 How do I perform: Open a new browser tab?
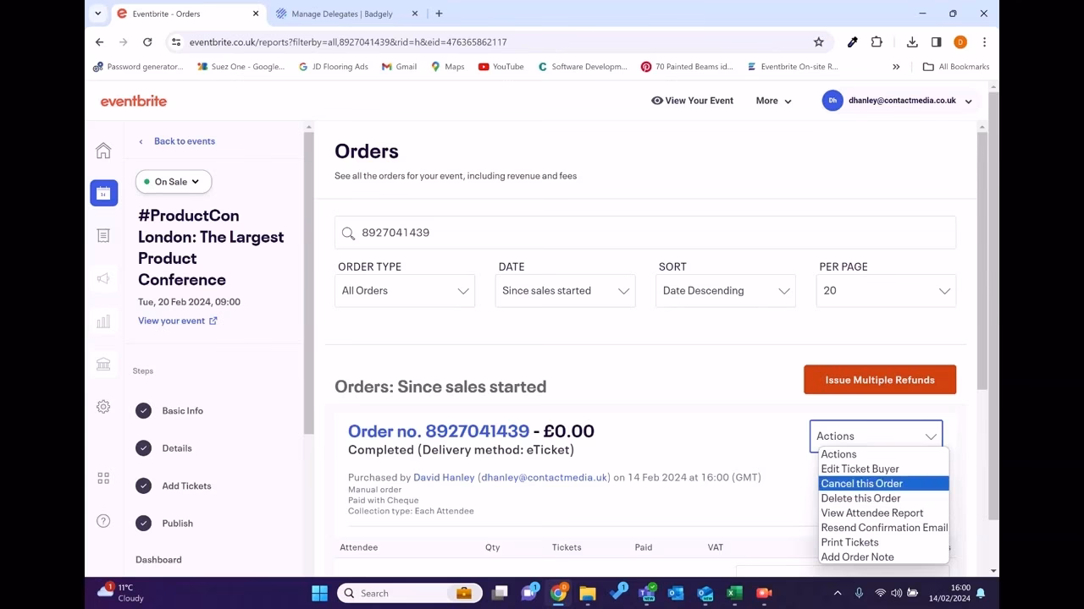(x=439, y=14)
